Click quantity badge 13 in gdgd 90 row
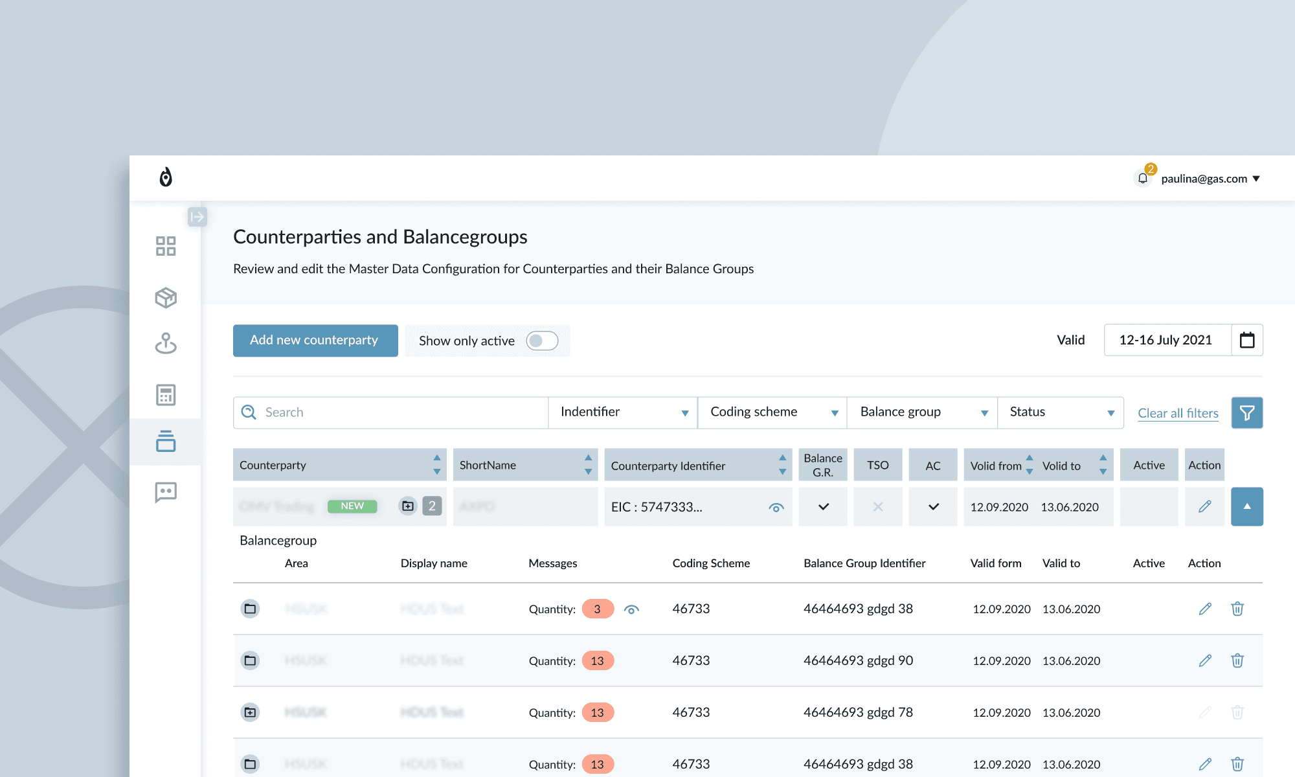Viewport: 1295px width, 777px height. [598, 660]
